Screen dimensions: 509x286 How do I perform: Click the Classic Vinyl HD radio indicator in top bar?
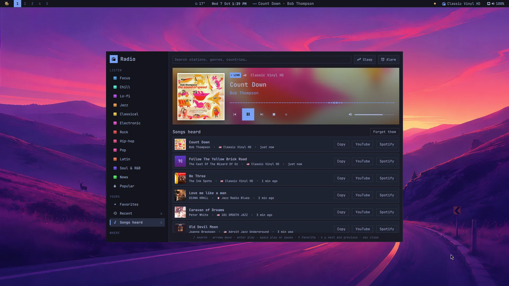(x=461, y=4)
